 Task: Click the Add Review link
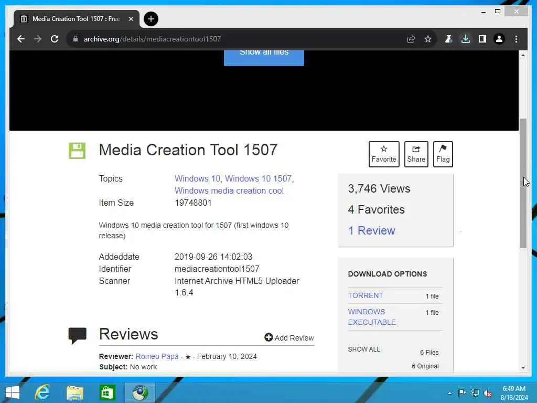(x=289, y=338)
